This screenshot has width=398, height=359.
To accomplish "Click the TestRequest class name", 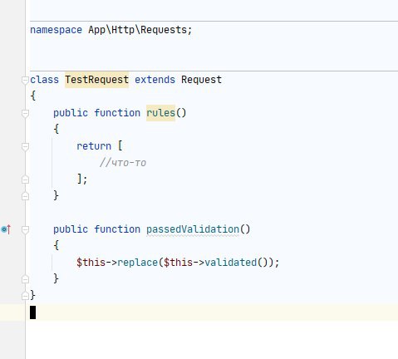I will pyautogui.click(x=96, y=80).
